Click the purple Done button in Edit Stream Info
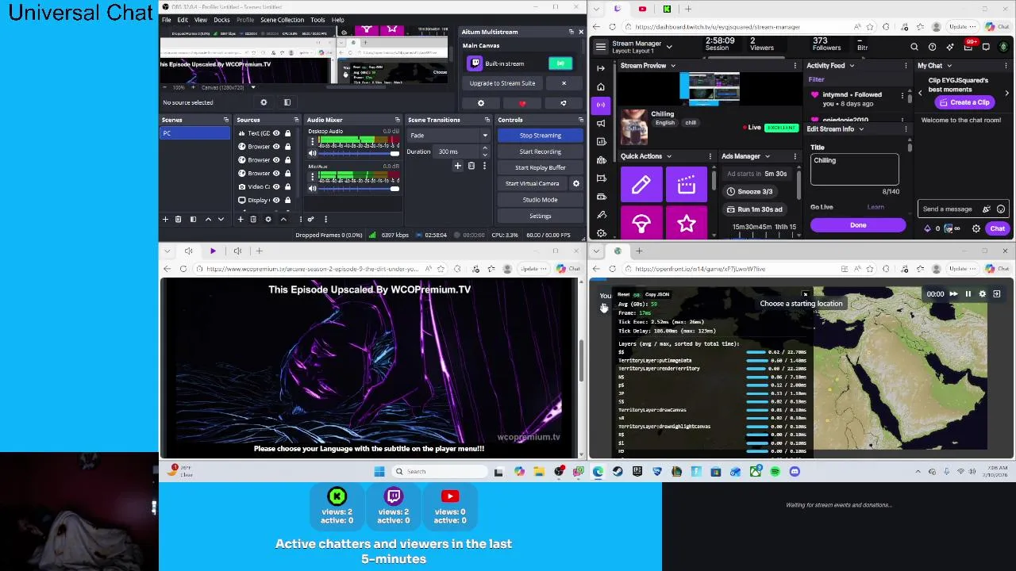1016x571 pixels. pos(858,225)
